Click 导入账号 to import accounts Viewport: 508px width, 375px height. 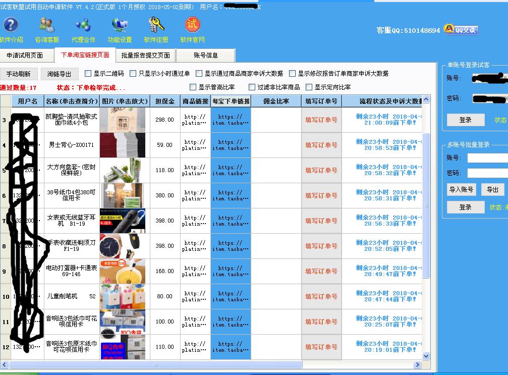(x=461, y=189)
